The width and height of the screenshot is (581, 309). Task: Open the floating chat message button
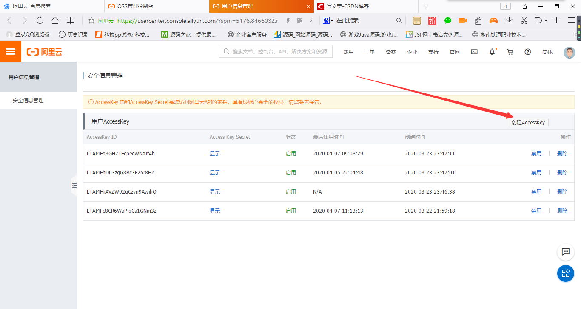[566, 252]
